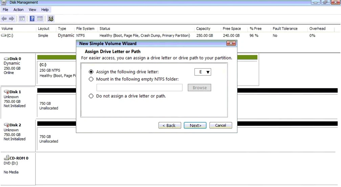Open the drive letter E dropdown
341x187 pixels.
pyautogui.click(x=203, y=72)
